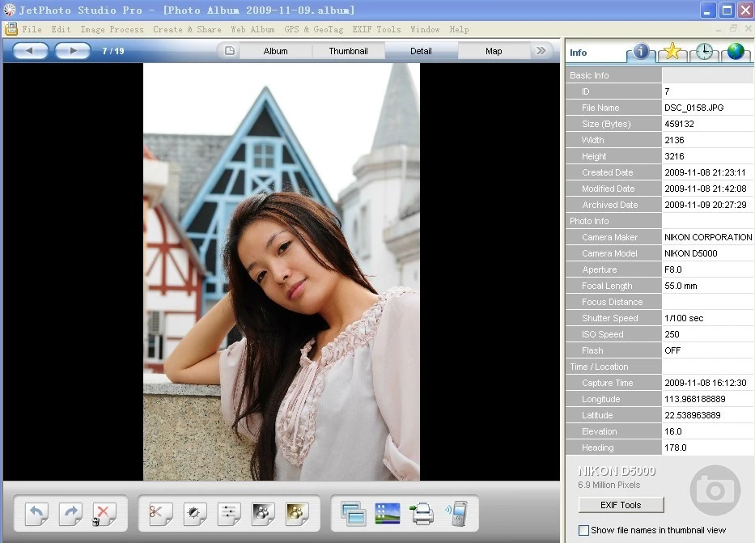Click the page icon left of Album tab
The width and height of the screenshot is (755, 543).
(230, 50)
